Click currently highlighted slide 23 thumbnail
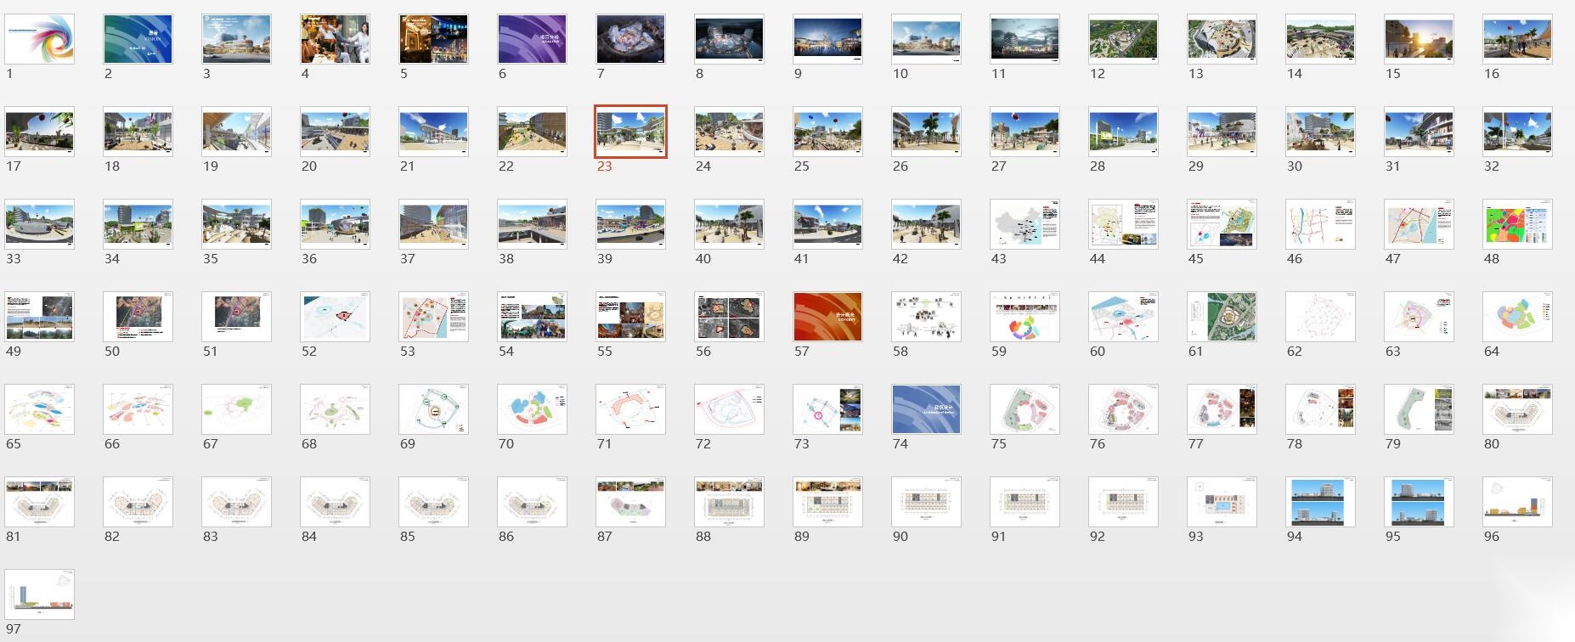 pyautogui.click(x=630, y=132)
